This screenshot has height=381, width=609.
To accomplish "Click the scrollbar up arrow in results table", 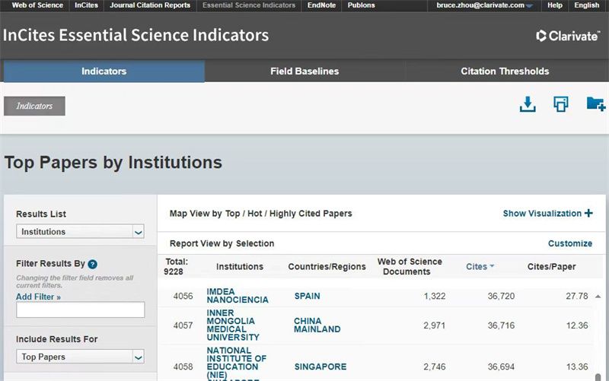I will [x=598, y=297].
